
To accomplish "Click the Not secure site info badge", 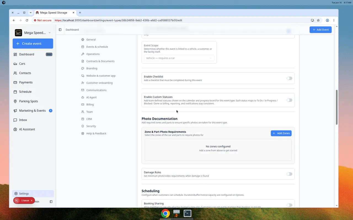I will point(42,20).
